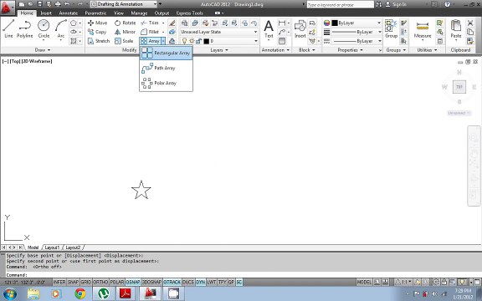Click the 2D Wireframe visual style label
Screen dimensions: 482x301
37,61
